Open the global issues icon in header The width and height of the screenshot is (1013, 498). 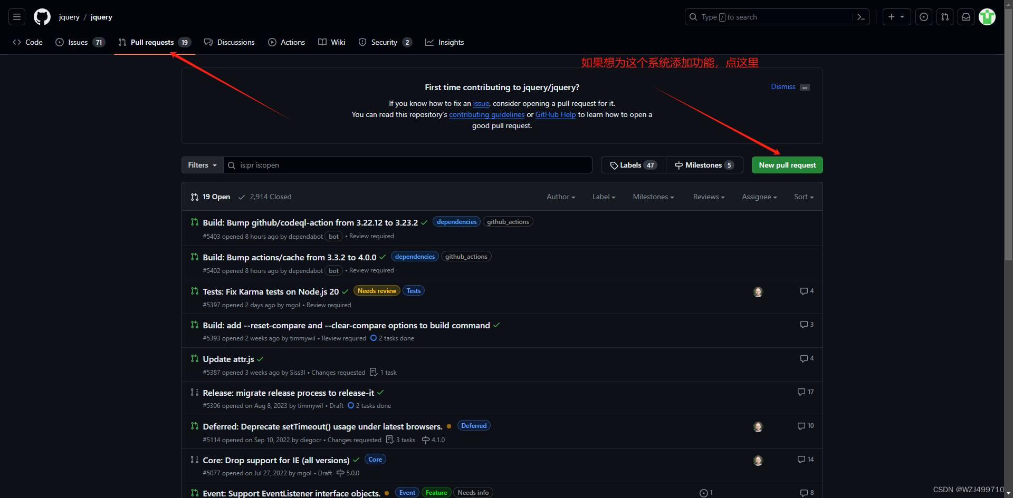click(x=924, y=17)
